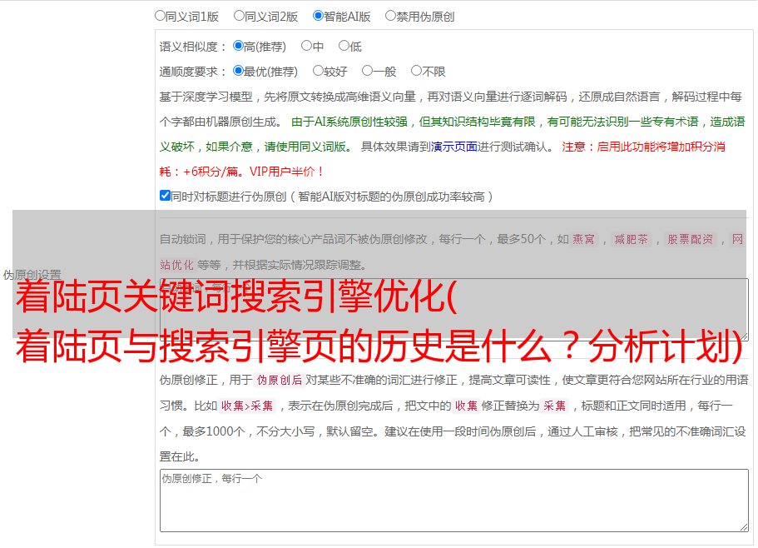The width and height of the screenshot is (758, 548).
Task: Click into the 自动锁词 textarea
Action: click(454, 309)
